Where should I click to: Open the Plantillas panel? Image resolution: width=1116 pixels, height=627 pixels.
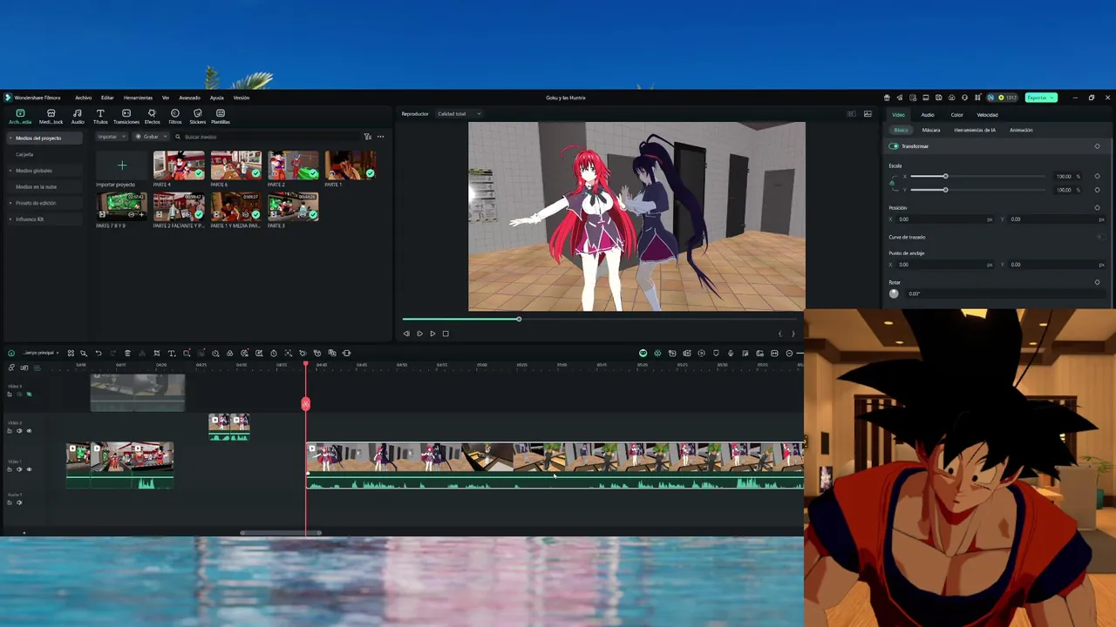221,116
